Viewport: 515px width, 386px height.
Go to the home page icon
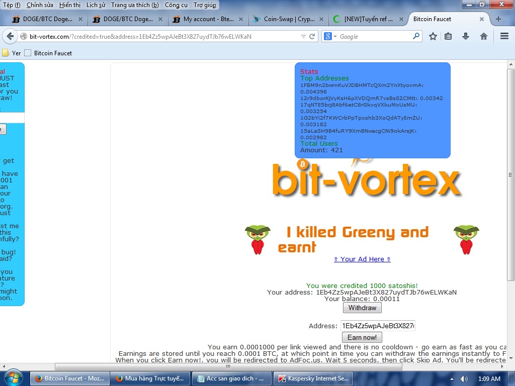pos(483,36)
